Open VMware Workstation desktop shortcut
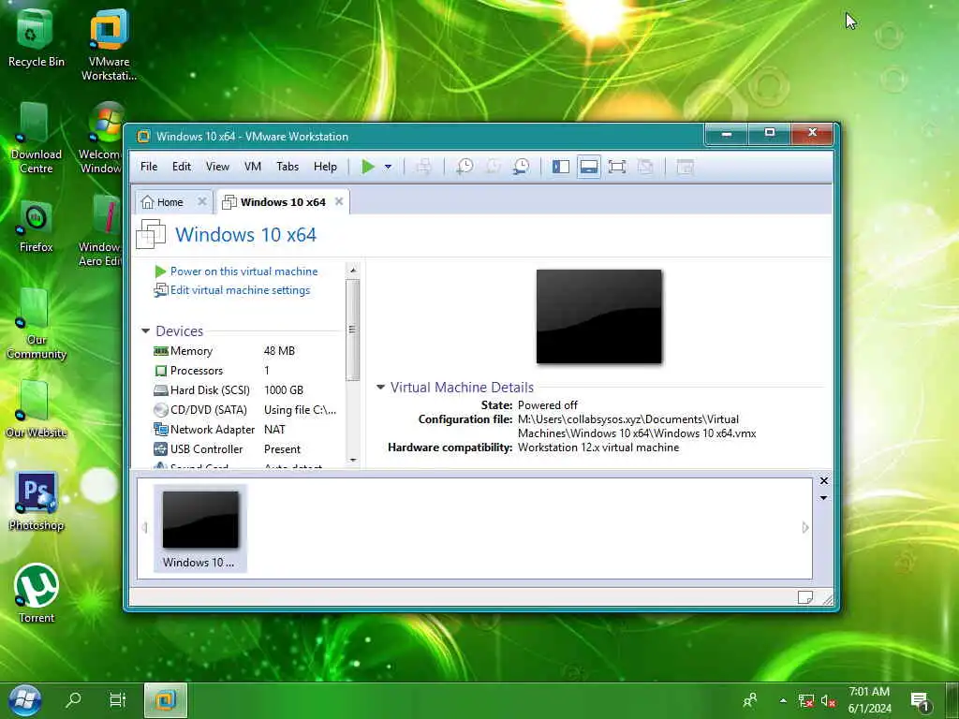This screenshot has width=959, height=719. click(109, 45)
